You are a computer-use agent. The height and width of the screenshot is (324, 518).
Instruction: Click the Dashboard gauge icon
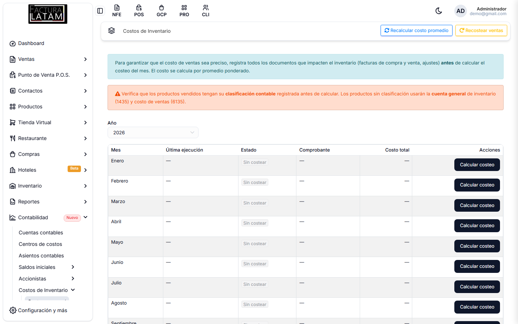point(13,44)
